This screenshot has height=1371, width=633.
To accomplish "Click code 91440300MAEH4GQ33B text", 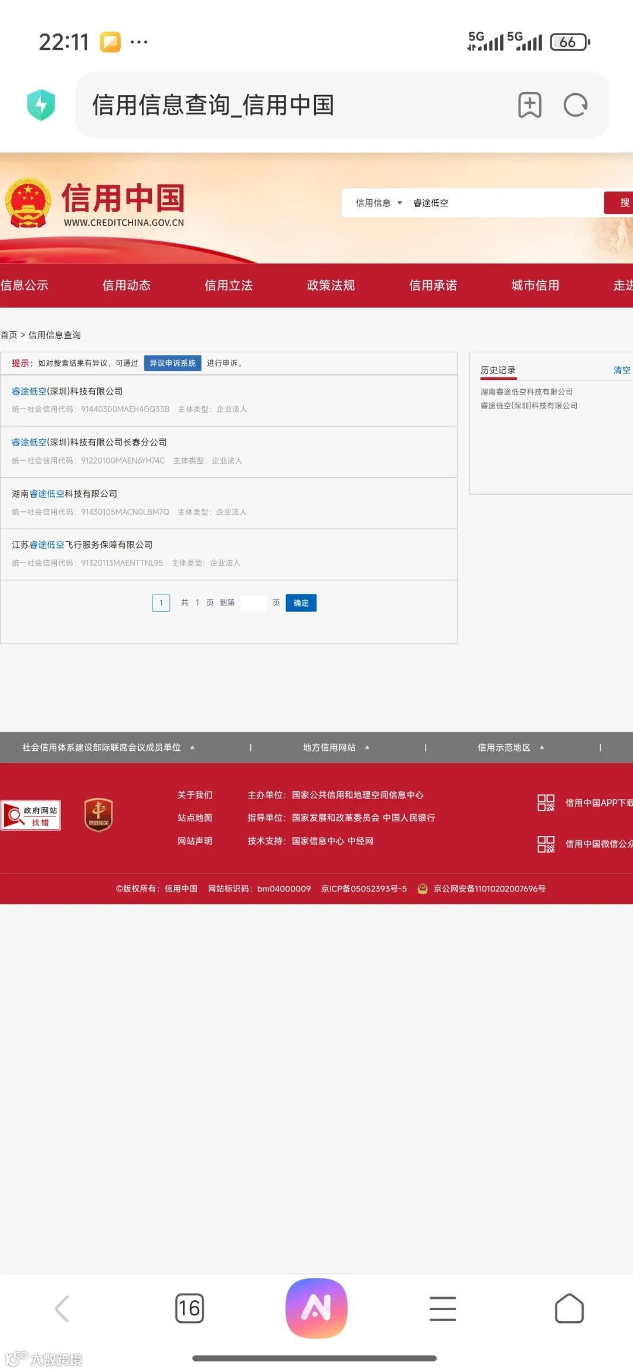I will coord(125,409).
